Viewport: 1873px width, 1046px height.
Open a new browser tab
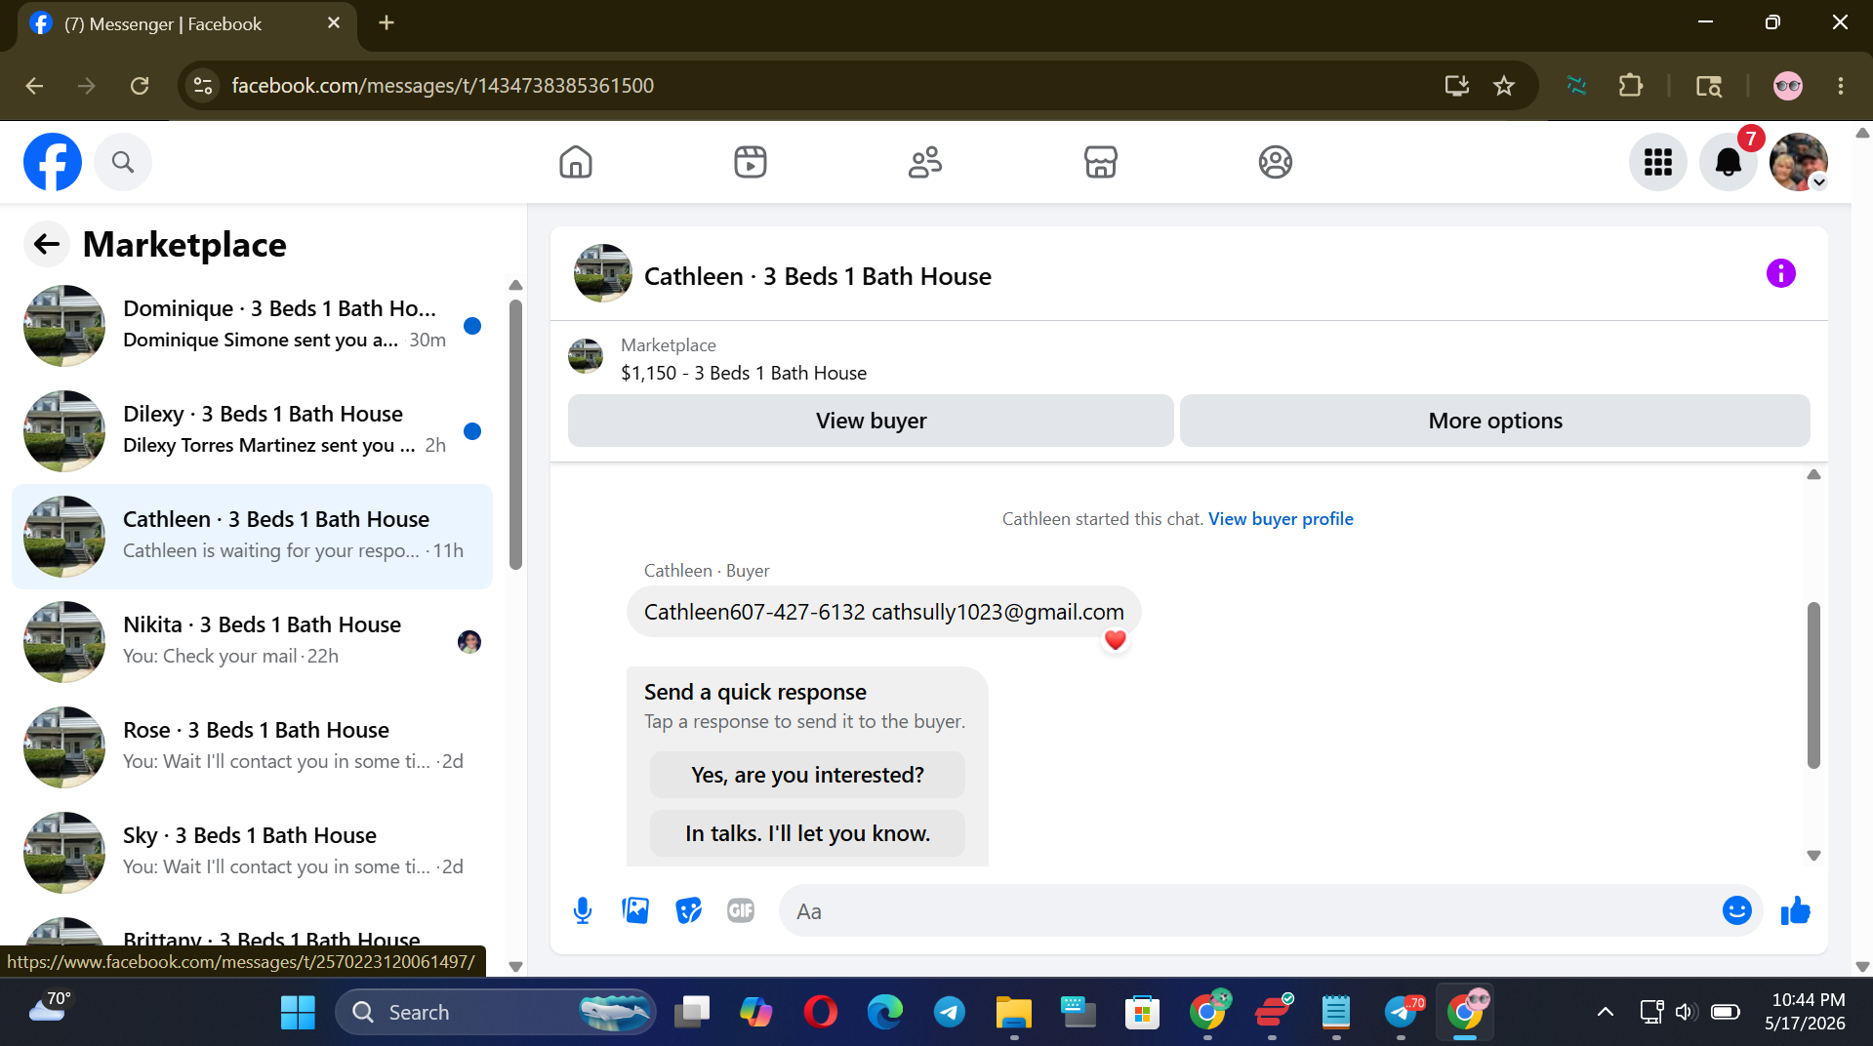pyautogui.click(x=387, y=22)
